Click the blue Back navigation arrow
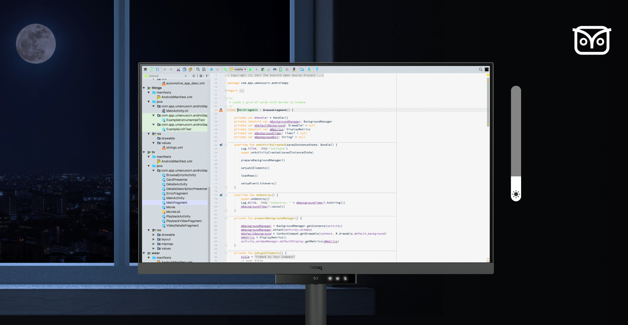Image resolution: width=628 pixels, height=325 pixels. point(211,69)
